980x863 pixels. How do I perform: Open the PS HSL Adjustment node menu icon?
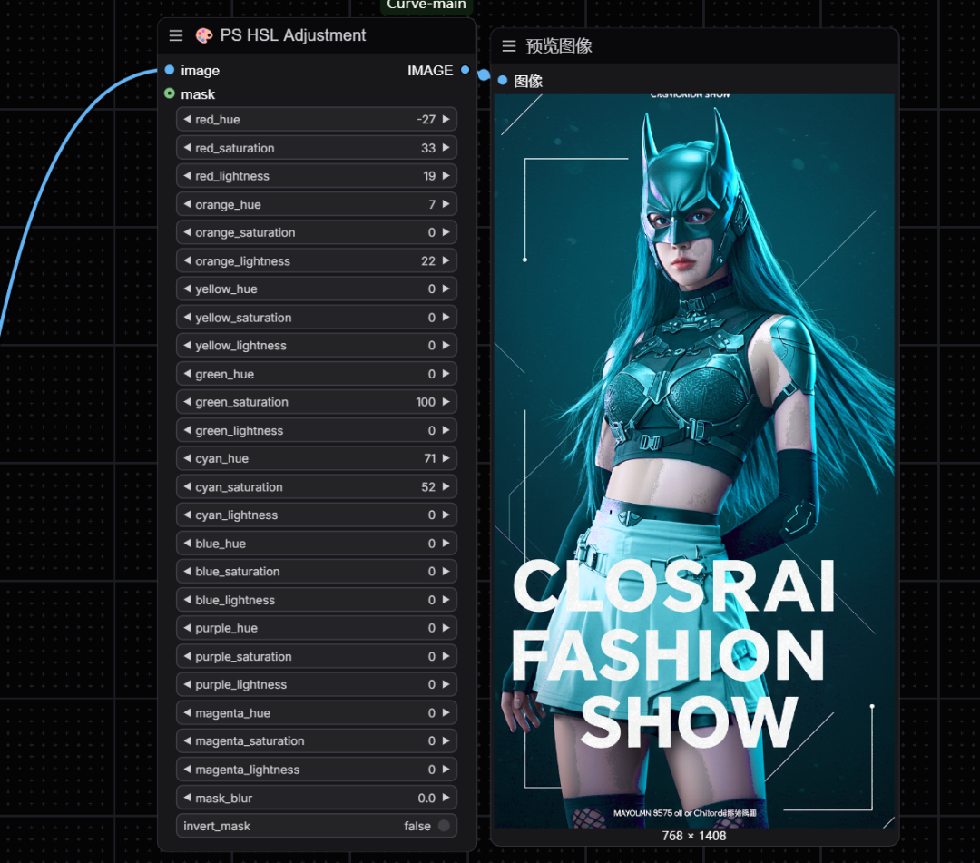tap(176, 35)
